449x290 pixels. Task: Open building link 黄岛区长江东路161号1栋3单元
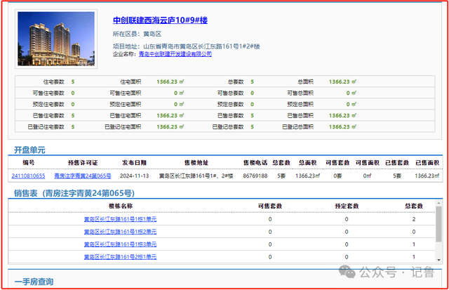pyautogui.click(x=120, y=244)
